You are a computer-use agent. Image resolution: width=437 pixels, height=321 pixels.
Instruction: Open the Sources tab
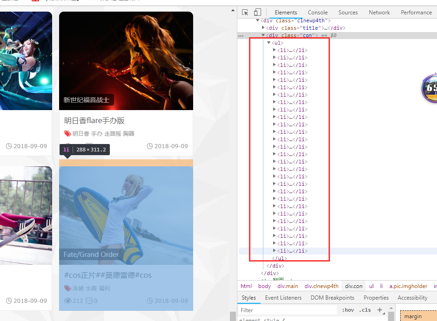click(x=348, y=13)
